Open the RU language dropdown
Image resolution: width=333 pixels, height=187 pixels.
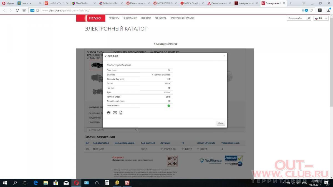[321, 18]
